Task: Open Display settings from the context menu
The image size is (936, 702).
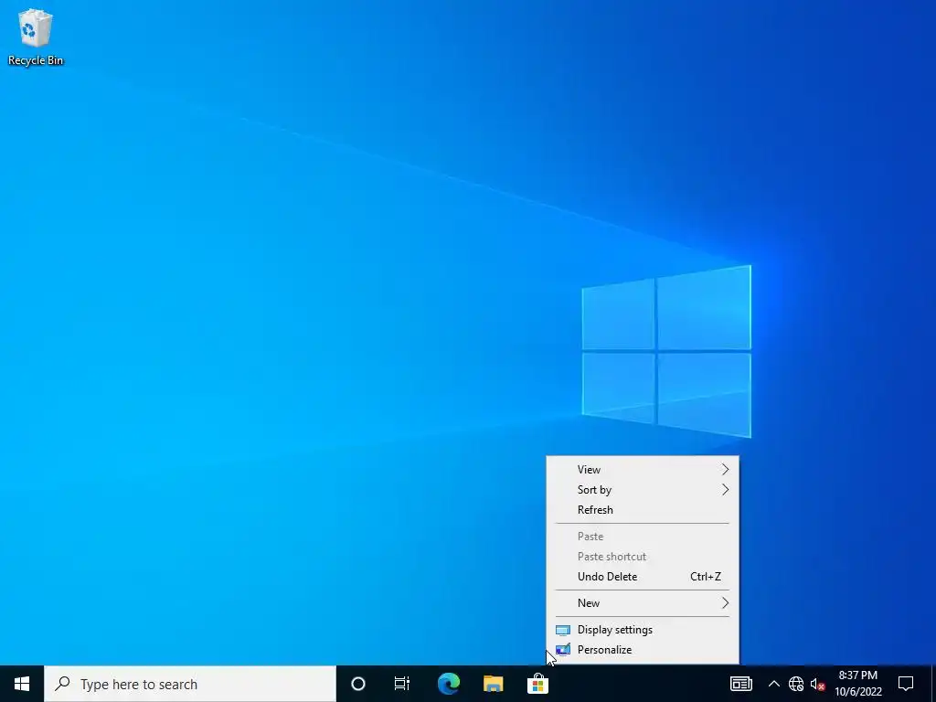Action: pos(643,630)
